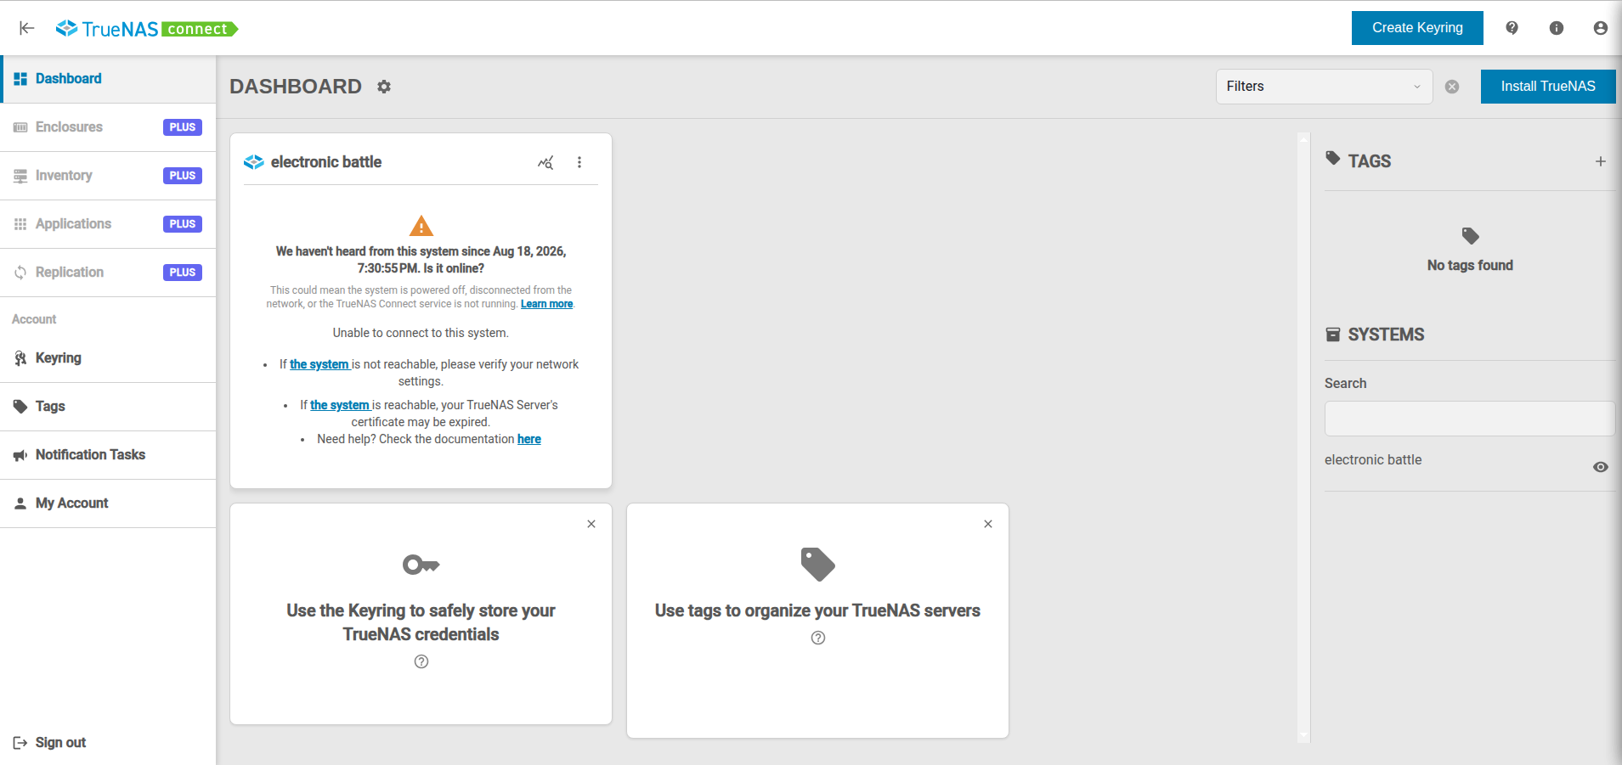1622x765 pixels.
Task: Click the PLUS badge next to Applications
Action: 183,224
